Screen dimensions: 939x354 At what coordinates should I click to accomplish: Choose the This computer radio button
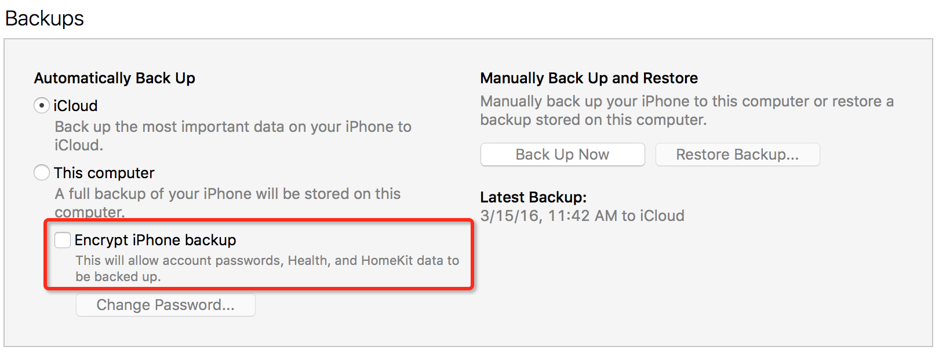tap(41, 172)
